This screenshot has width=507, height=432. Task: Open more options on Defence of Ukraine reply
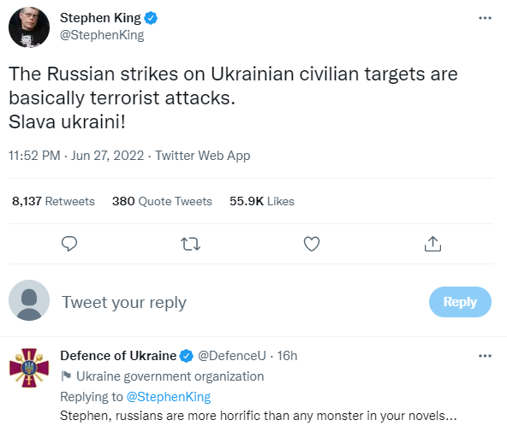(x=485, y=356)
